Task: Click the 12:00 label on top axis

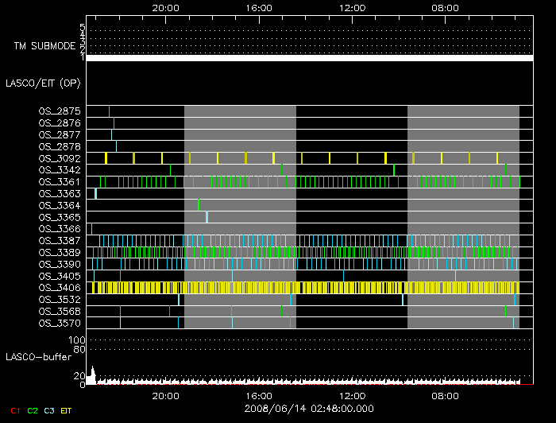Action: (x=352, y=8)
